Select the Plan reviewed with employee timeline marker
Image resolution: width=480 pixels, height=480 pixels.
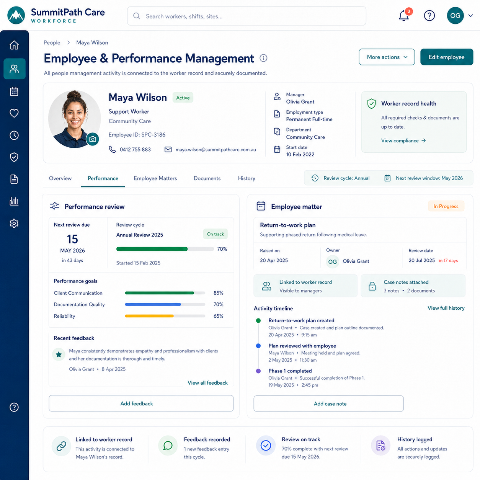pyautogui.click(x=258, y=346)
